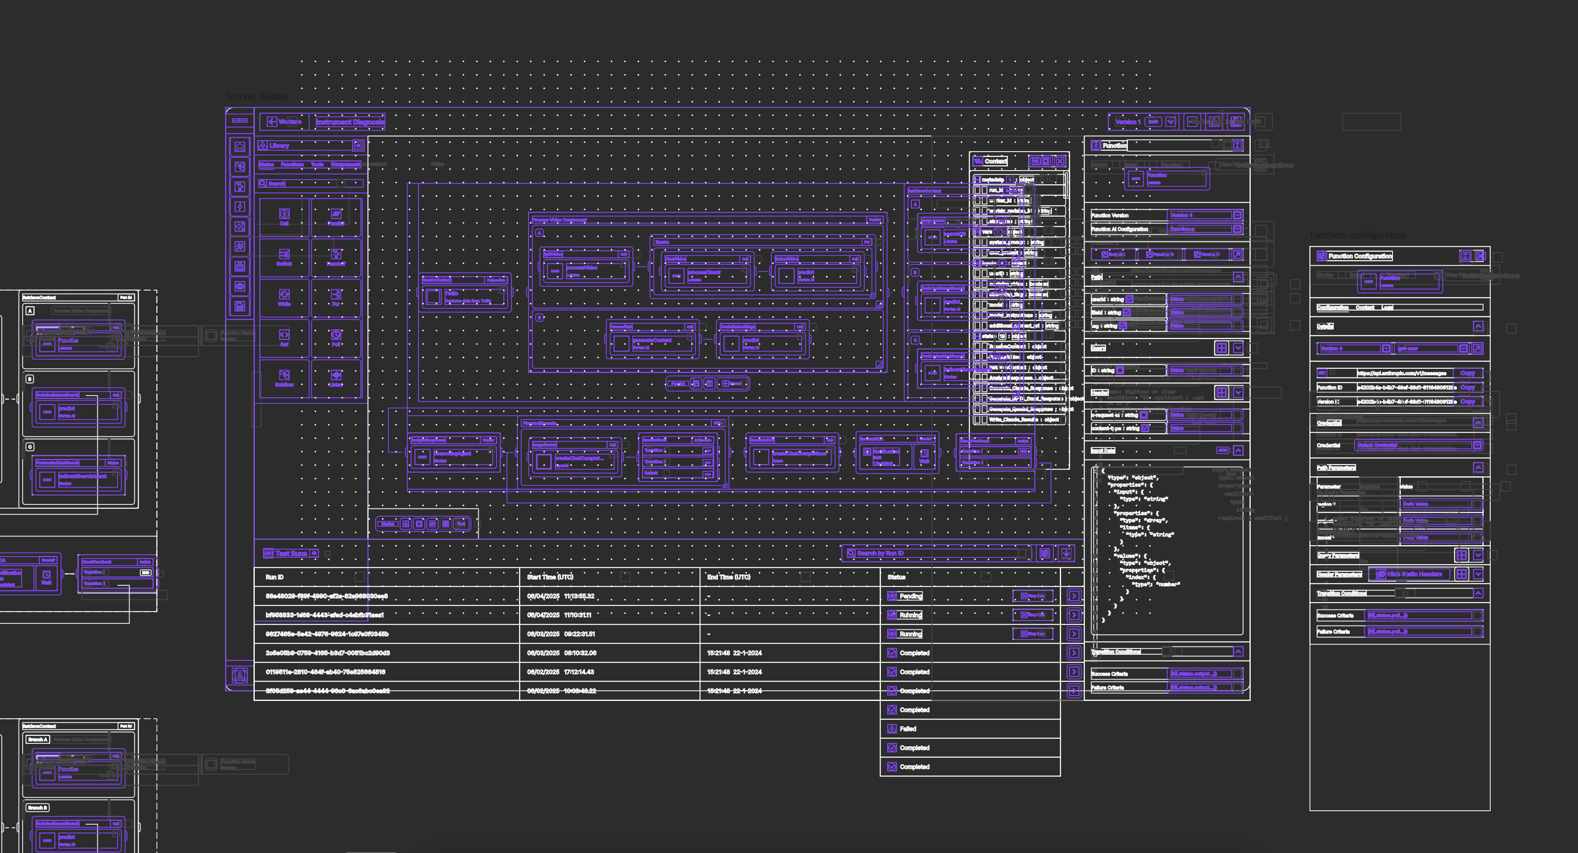This screenshot has width=1578, height=853.
Task: Toggle the userid : string checkbox
Action: (x=1129, y=300)
